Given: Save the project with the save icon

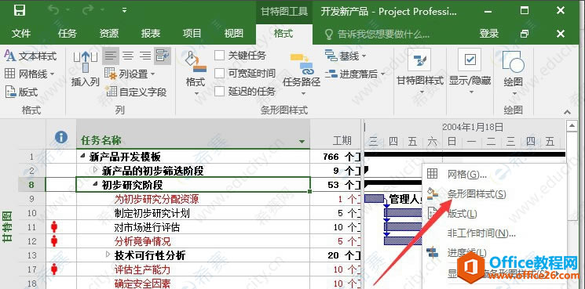Looking at the screenshot, I should point(20,10).
